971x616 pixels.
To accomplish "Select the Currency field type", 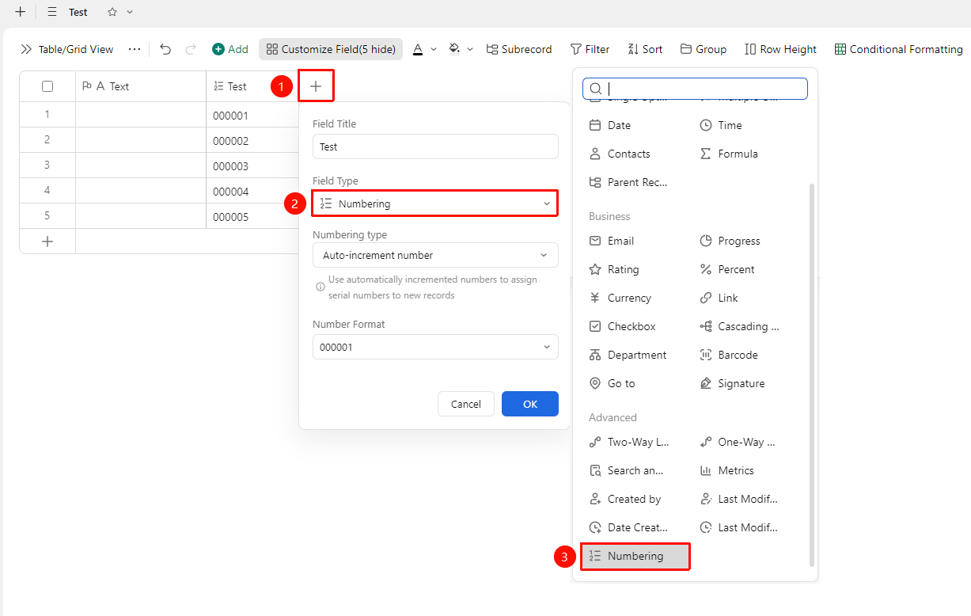I will click(620, 298).
